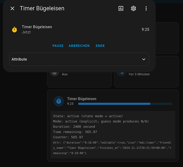The height and width of the screenshot is (167, 183).
Task: Click the icon beside 'Vor 3 Minuten'
Action: tap(121, 73)
